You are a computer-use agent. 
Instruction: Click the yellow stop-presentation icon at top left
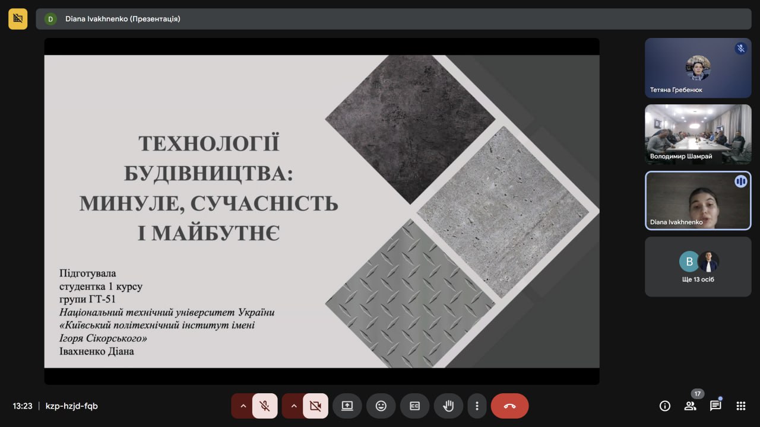click(18, 19)
